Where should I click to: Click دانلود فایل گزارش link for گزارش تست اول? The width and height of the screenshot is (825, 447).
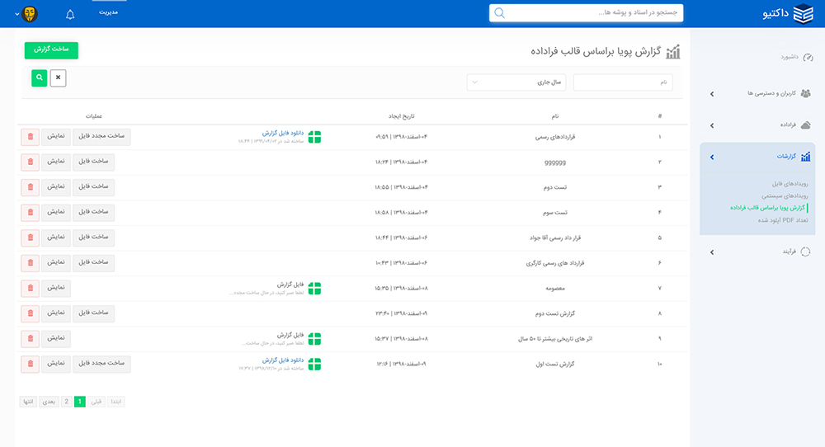(283, 360)
